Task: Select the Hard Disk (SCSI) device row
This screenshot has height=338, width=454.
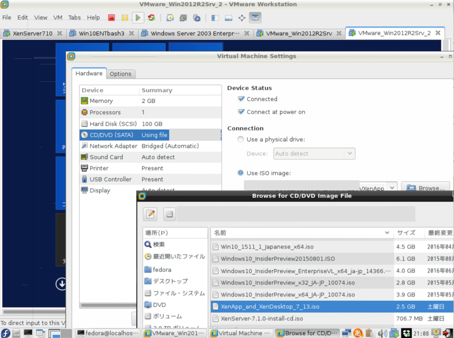Action: point(150,124)
